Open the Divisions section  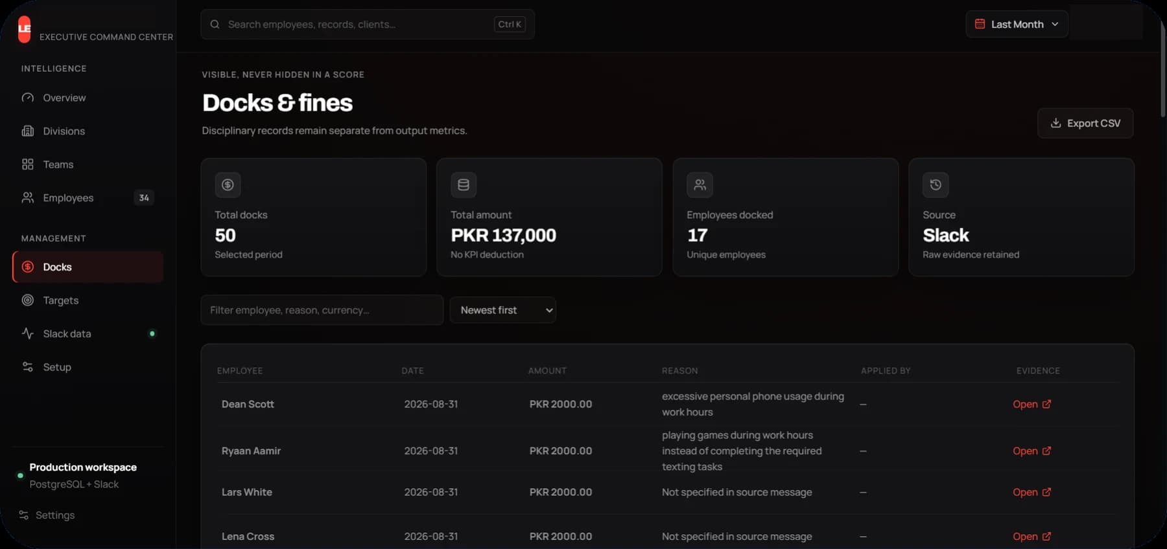[x=88, y=131]
